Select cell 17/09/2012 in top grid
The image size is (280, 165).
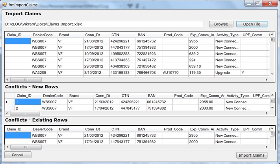(96, 60)
